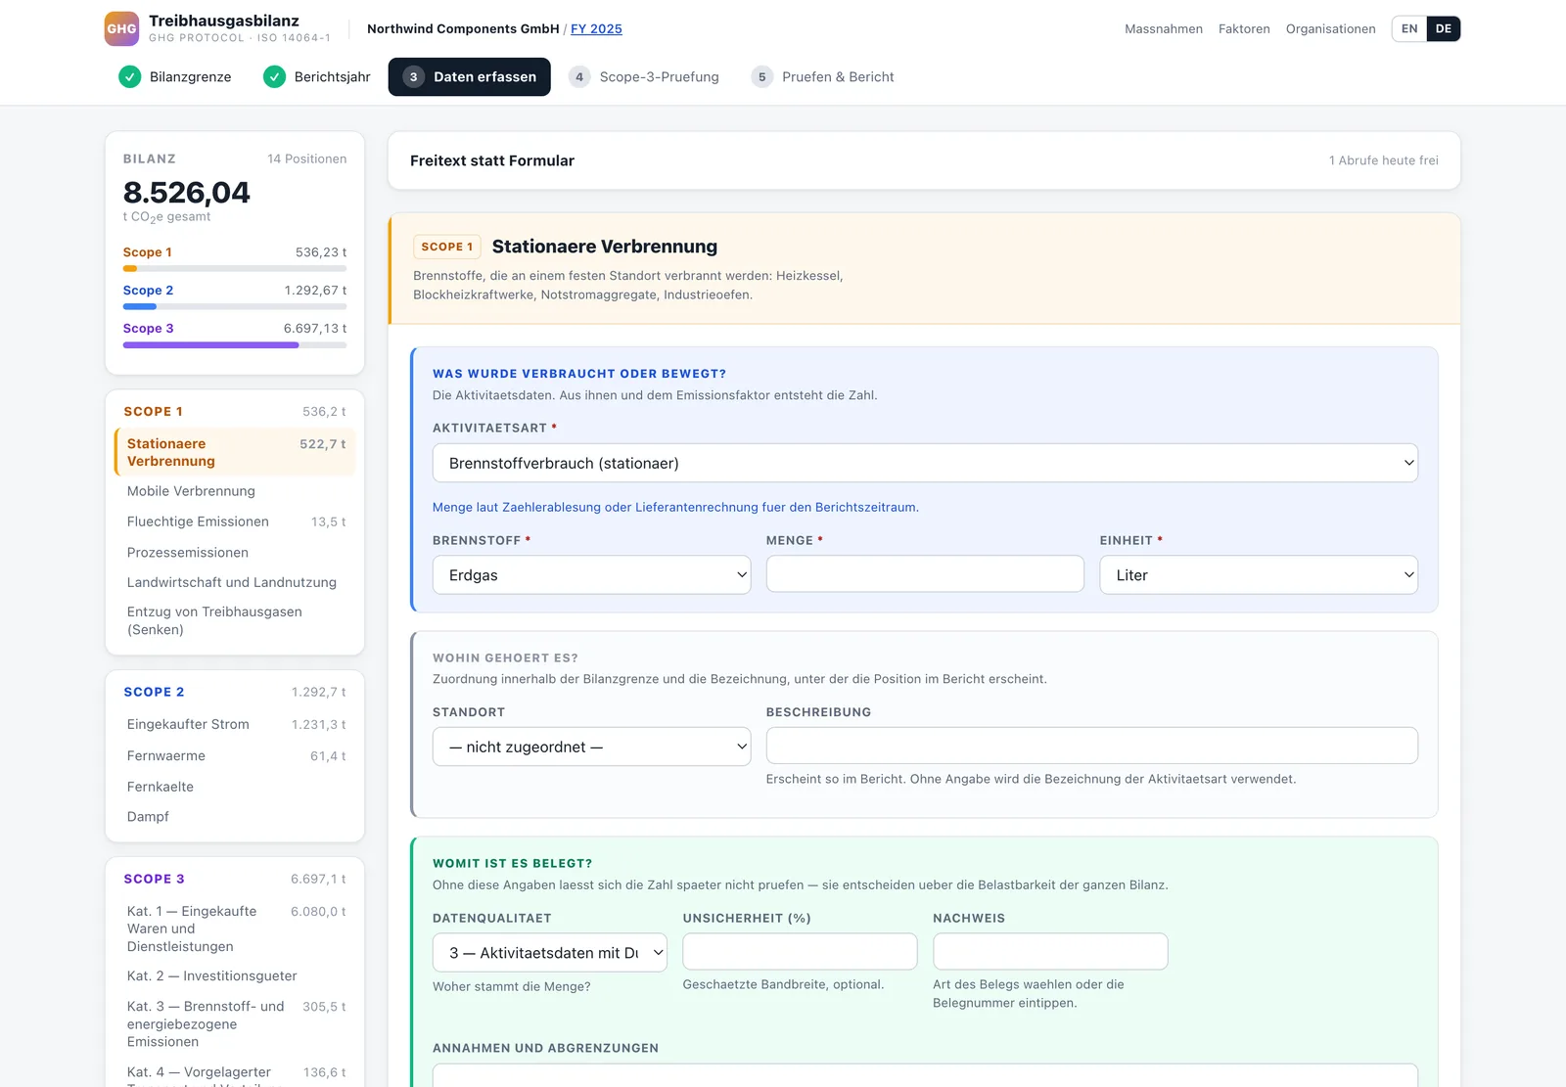Image resolution: width=1566 pixels, height=1087 pixels.
Task: Open the Brennstoff dropdown showing Erdgas
Action: [x=591, y=575]
